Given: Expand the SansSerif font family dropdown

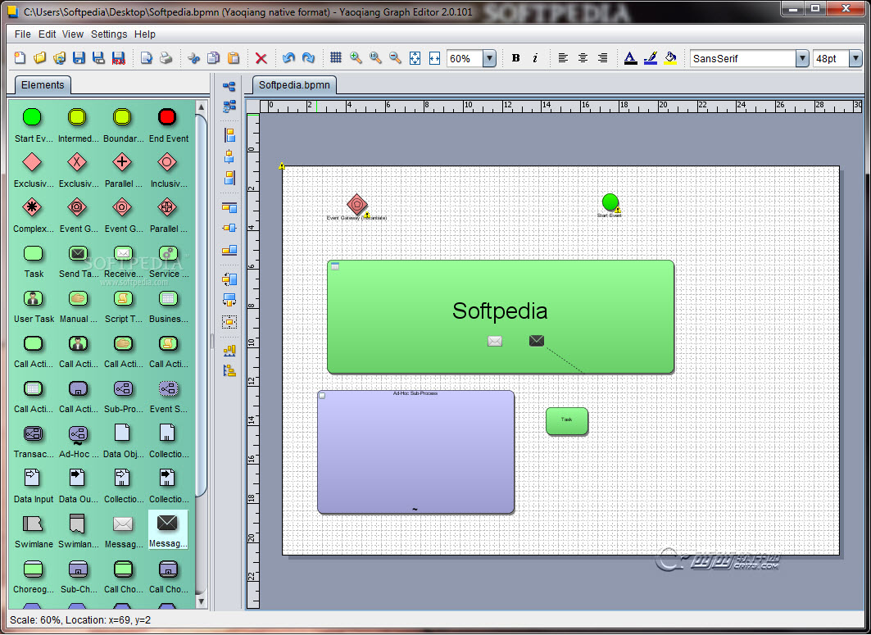Looking at the screenshot, I should click(x=802, y=58).
